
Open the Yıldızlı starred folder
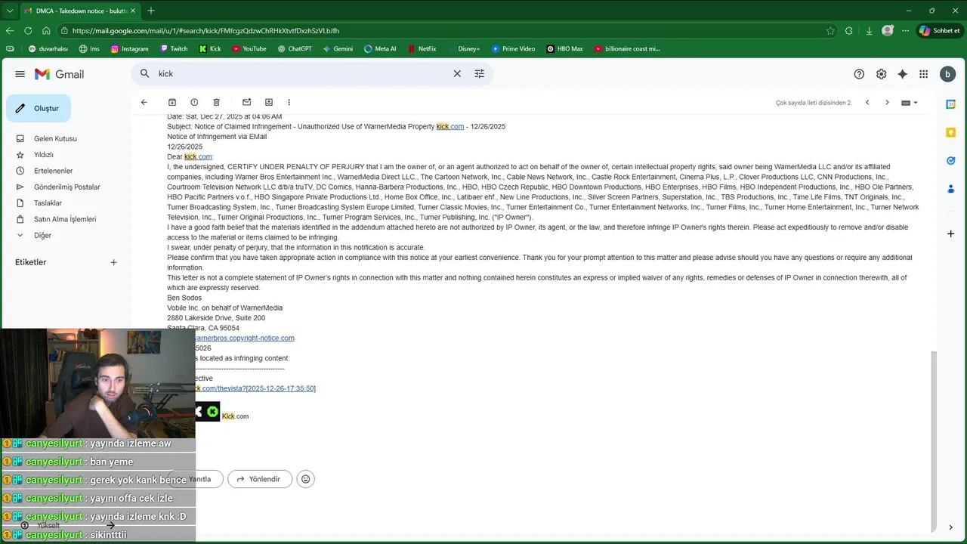(x=43, y=155)
